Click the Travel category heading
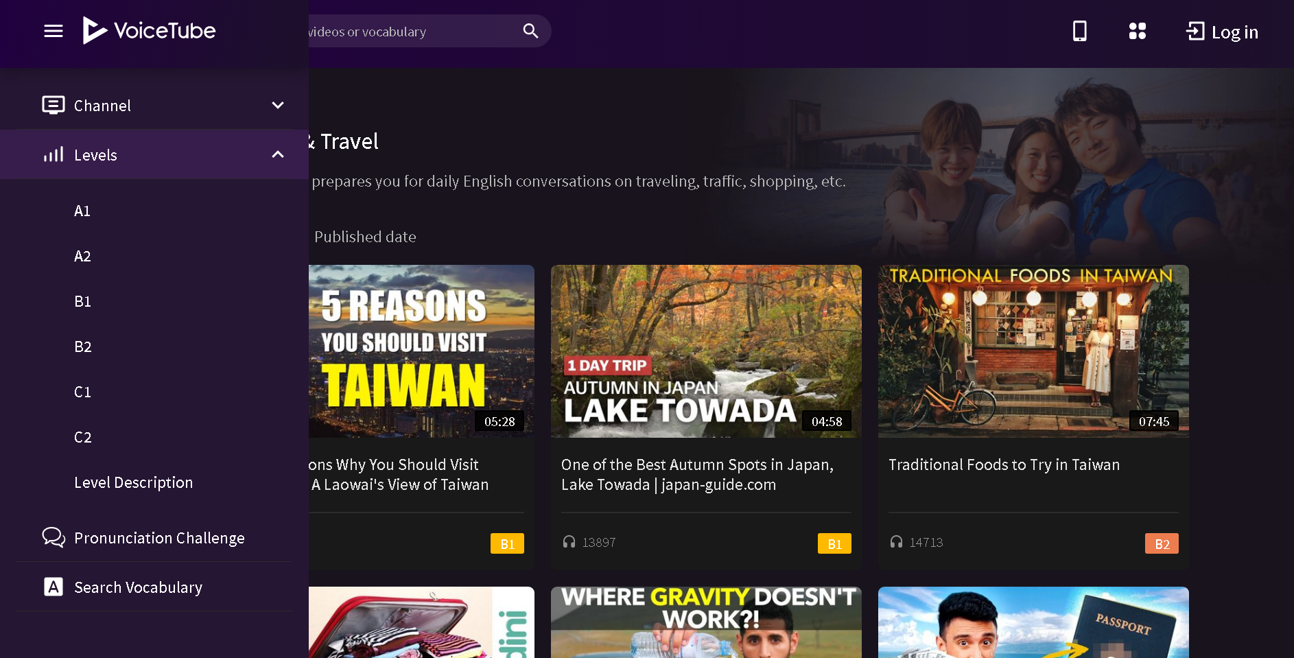This screenshot has width=1294, height=658. click(x=344, y=141)
